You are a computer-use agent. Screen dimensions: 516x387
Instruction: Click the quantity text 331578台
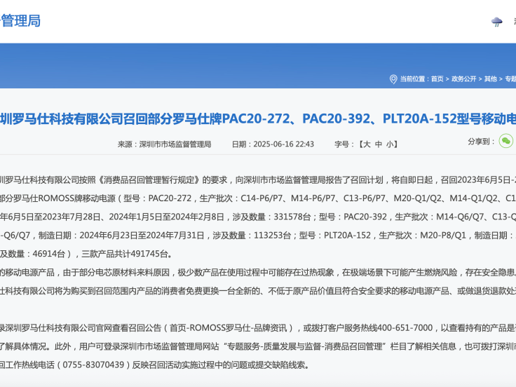pos(292,217)
